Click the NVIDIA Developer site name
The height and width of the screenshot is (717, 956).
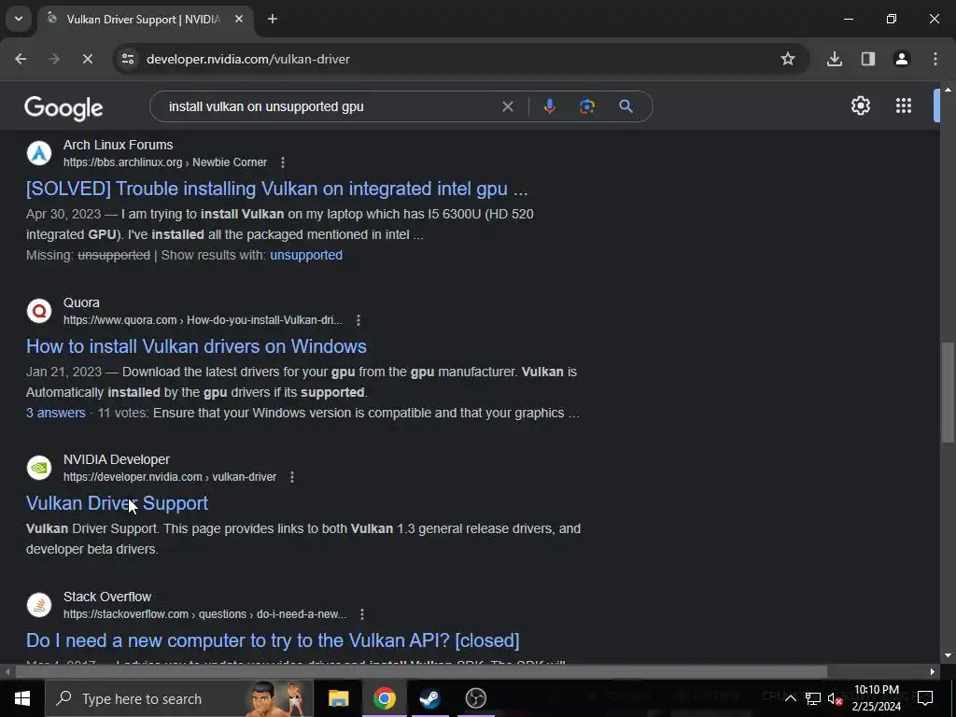point(117,459)
